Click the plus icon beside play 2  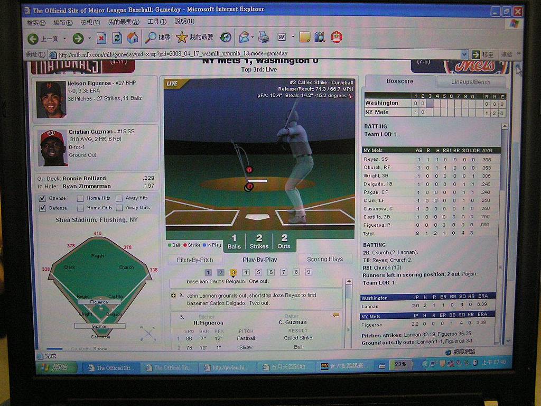point(173,296)
